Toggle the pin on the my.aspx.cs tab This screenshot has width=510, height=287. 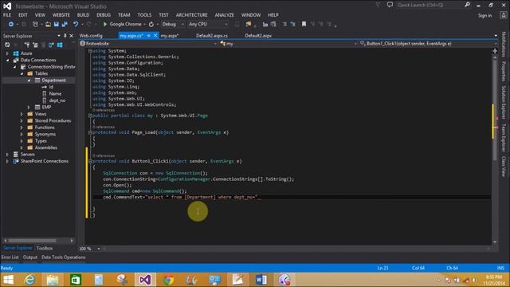[149, 35]
